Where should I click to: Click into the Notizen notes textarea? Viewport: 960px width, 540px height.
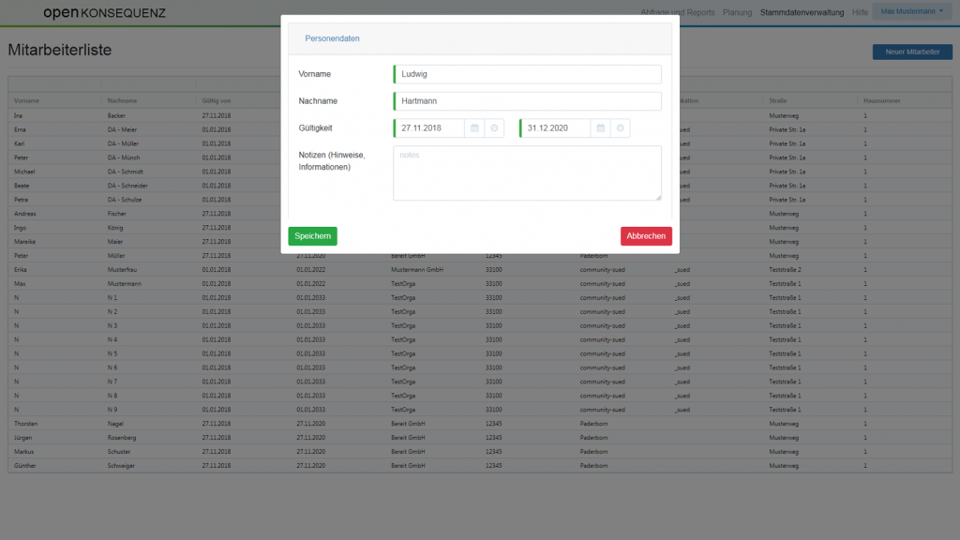527,172
